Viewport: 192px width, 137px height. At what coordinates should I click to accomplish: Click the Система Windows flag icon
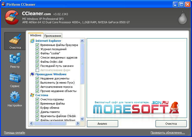(32, 95)
